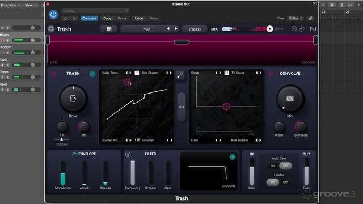Viewport: 363px width, 204px height.
Task: Next Faulty Trans distortion type arrow
Action: 130,73
